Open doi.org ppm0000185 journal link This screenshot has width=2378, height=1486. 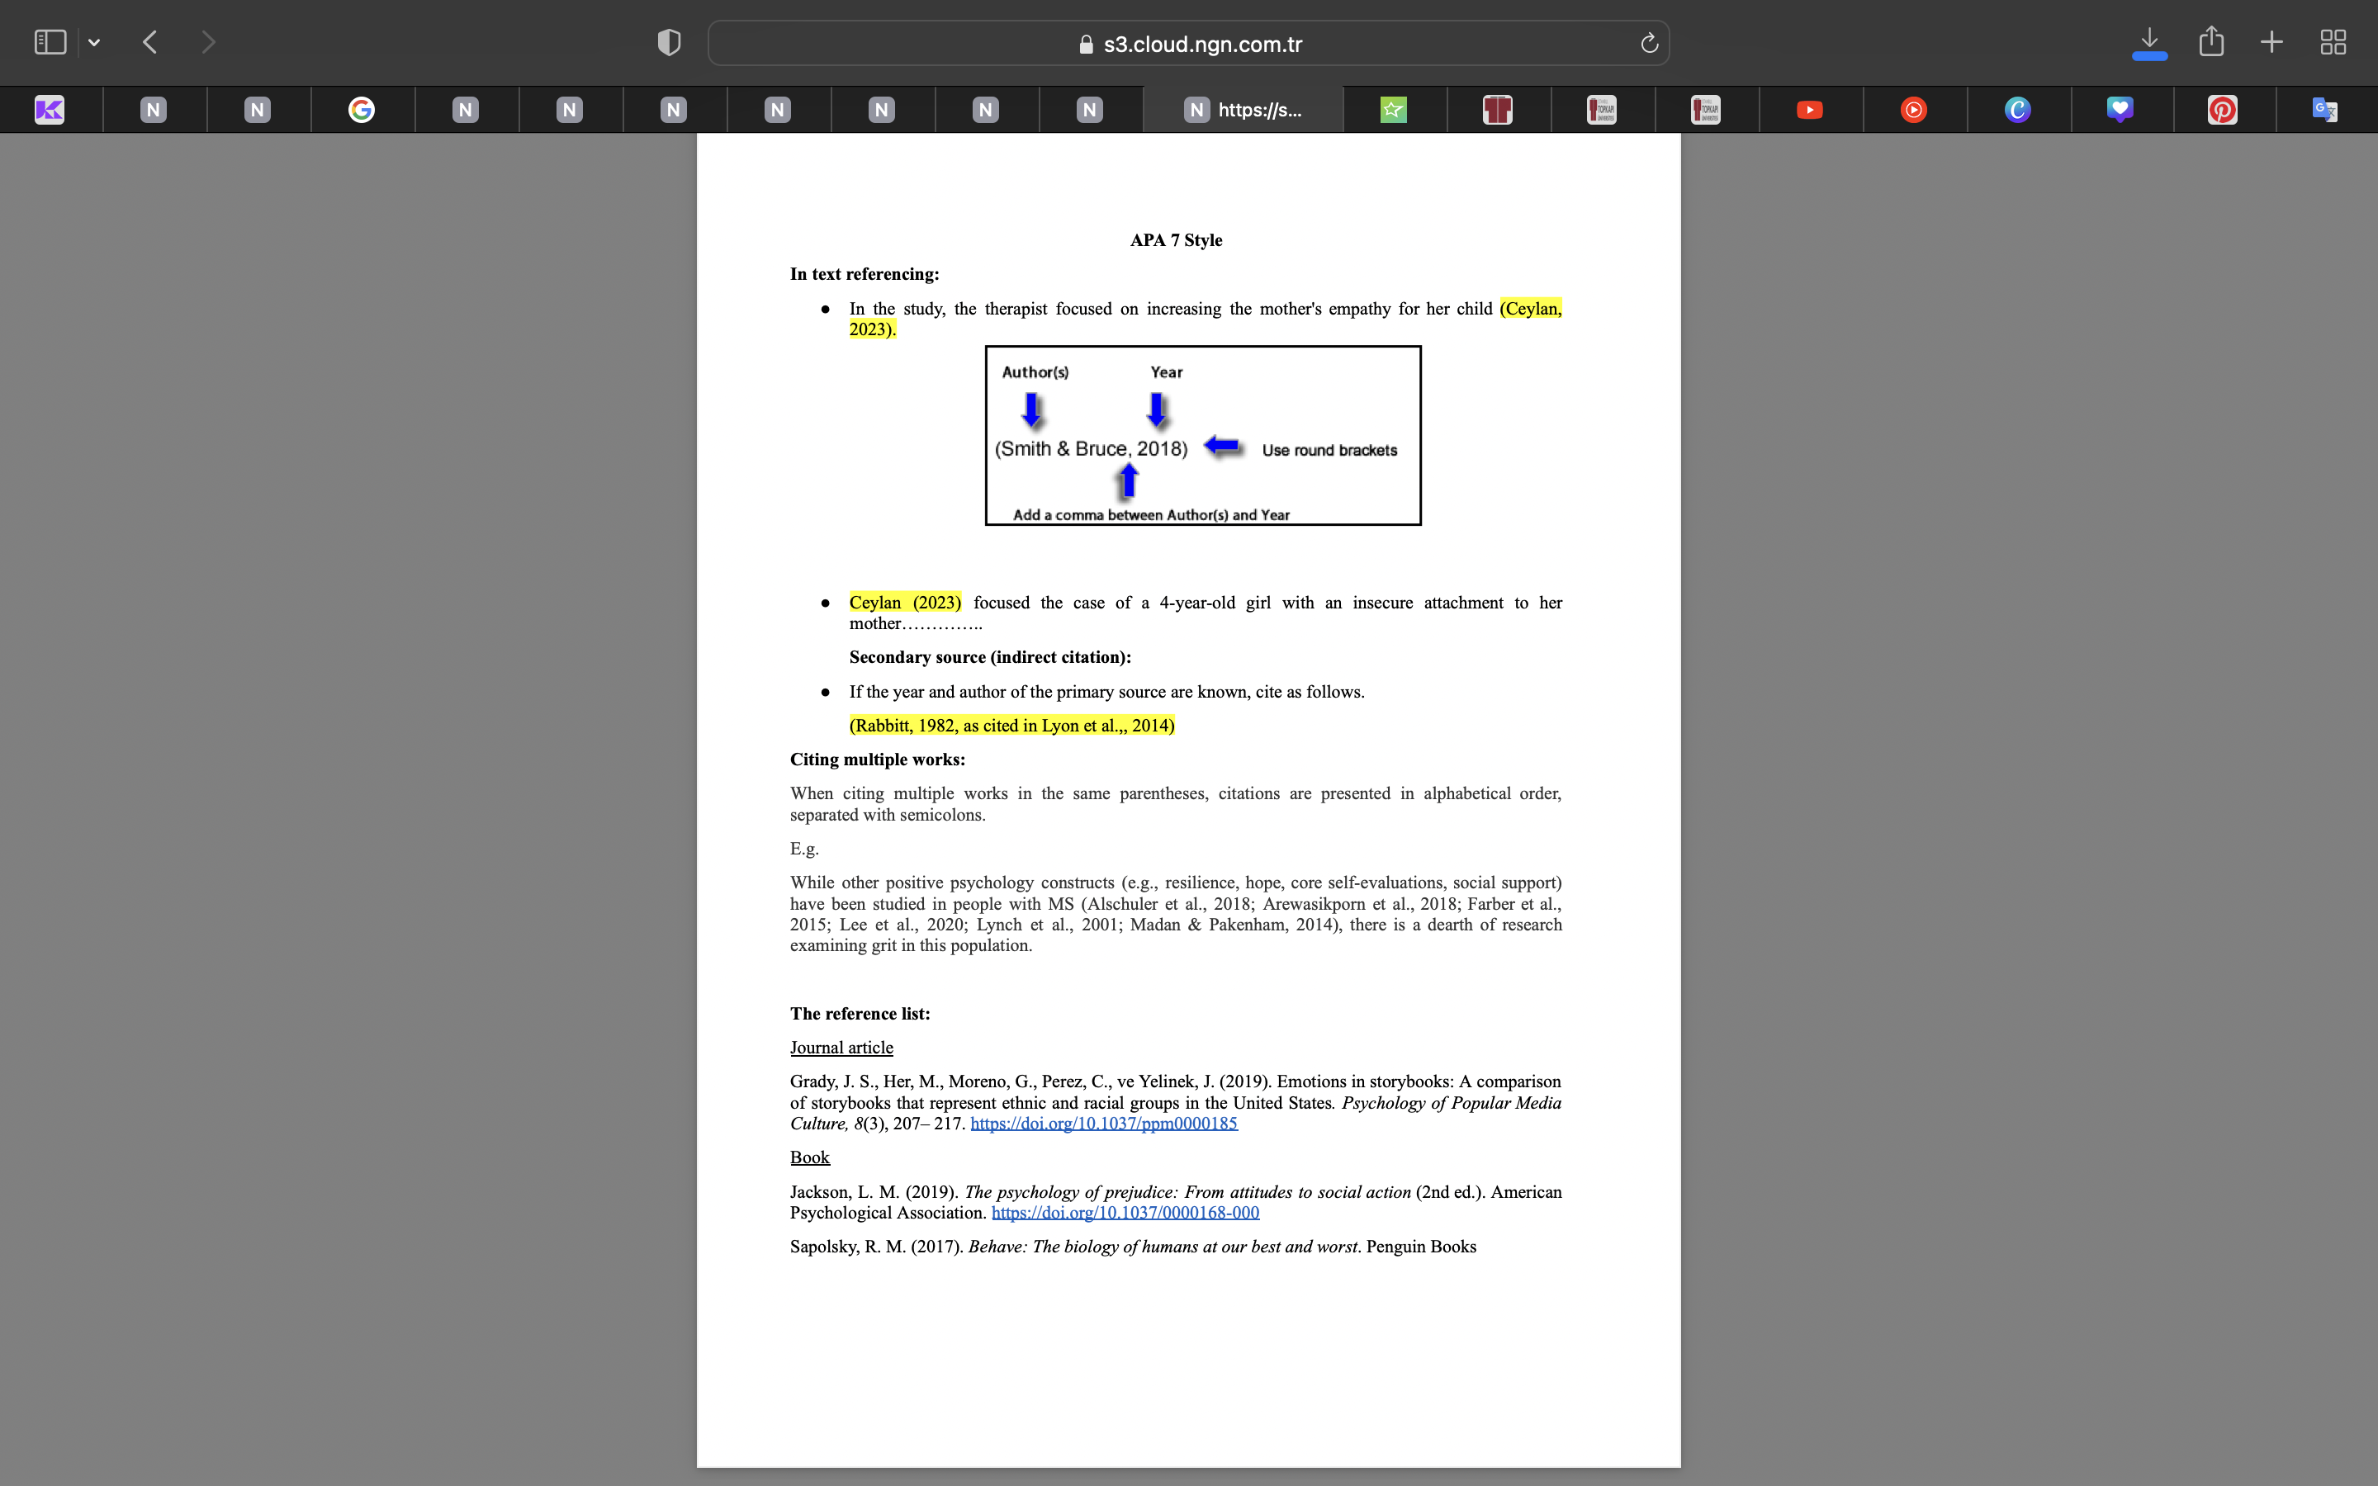pos(1103,1124)
